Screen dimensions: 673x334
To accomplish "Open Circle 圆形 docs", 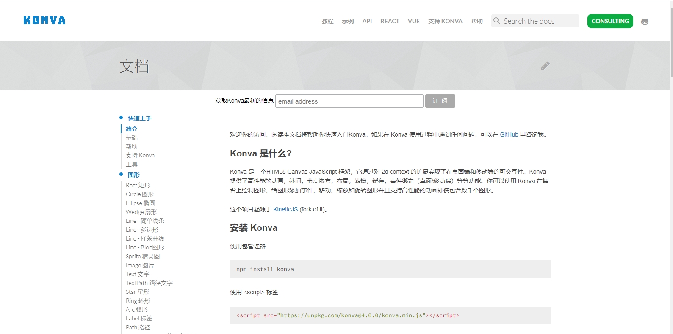I will click(x=140, y=194).
